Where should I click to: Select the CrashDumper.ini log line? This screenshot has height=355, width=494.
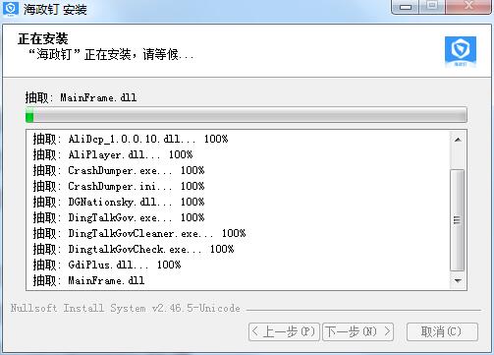[x=119, y=186]
